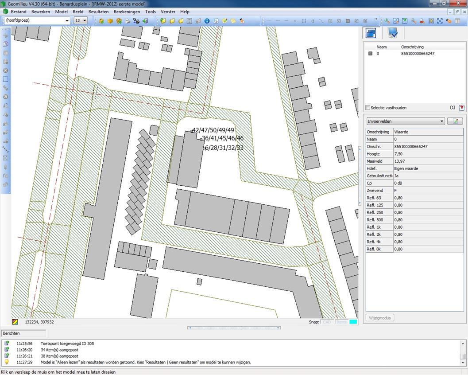Click the edit button beside Invoervelden dropdown
Image resolution: width=468 pixels, height=375 pixels.
(x=455, y=121)
